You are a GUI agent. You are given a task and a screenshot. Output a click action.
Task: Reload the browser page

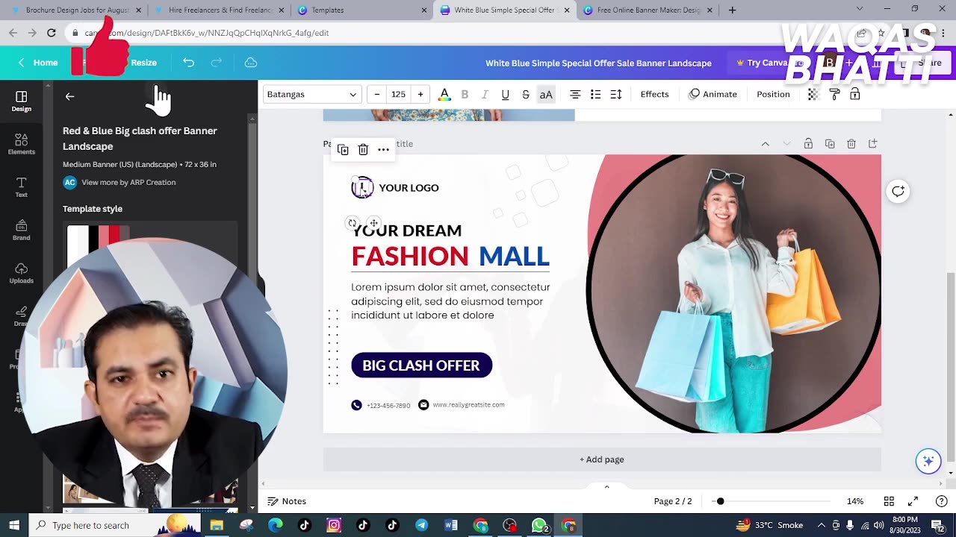[52, 33]
